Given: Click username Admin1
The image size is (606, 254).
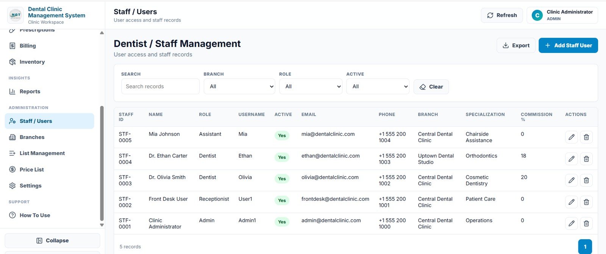Looking at the screenshot, I should (x=247, y=220).
